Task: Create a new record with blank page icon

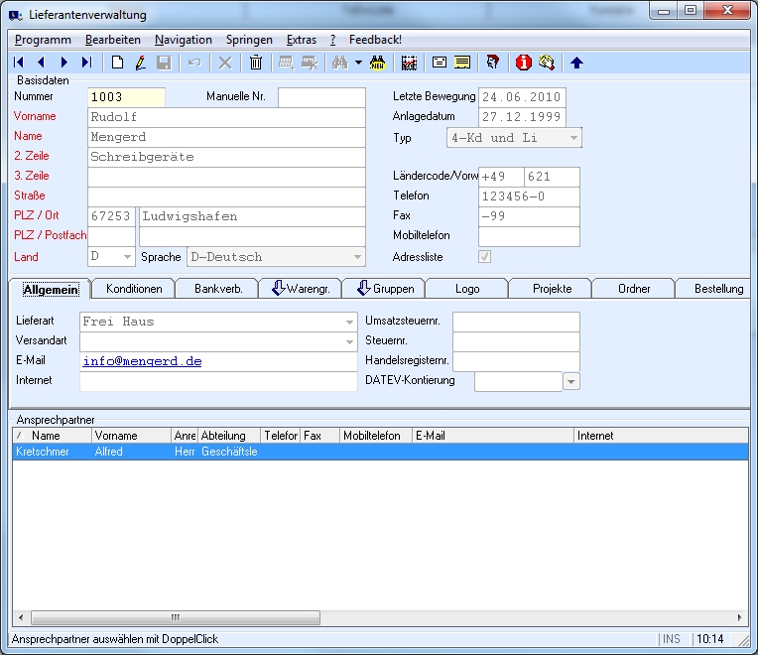Action: click(117, 63)
